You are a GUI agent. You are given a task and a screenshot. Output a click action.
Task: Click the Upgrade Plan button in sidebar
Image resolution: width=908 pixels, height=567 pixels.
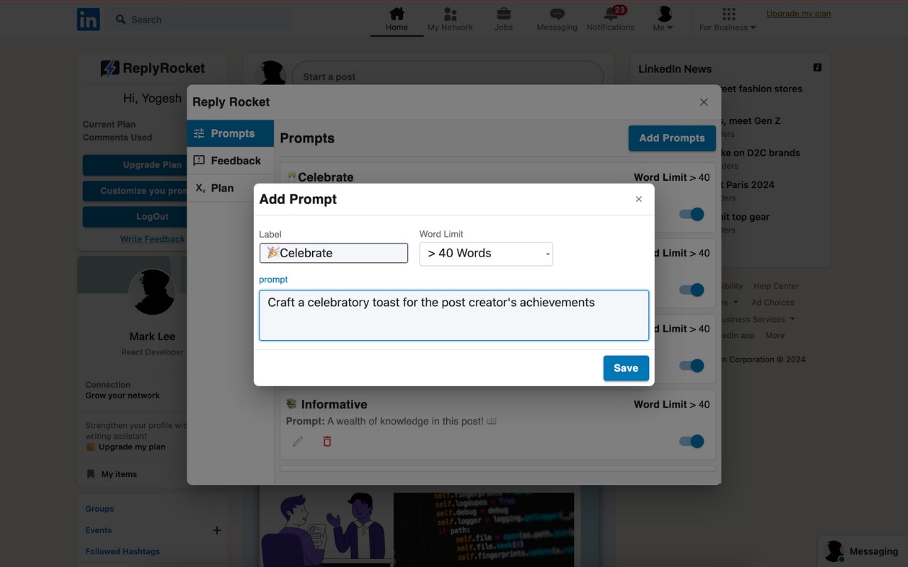click(x=135, y=164)
